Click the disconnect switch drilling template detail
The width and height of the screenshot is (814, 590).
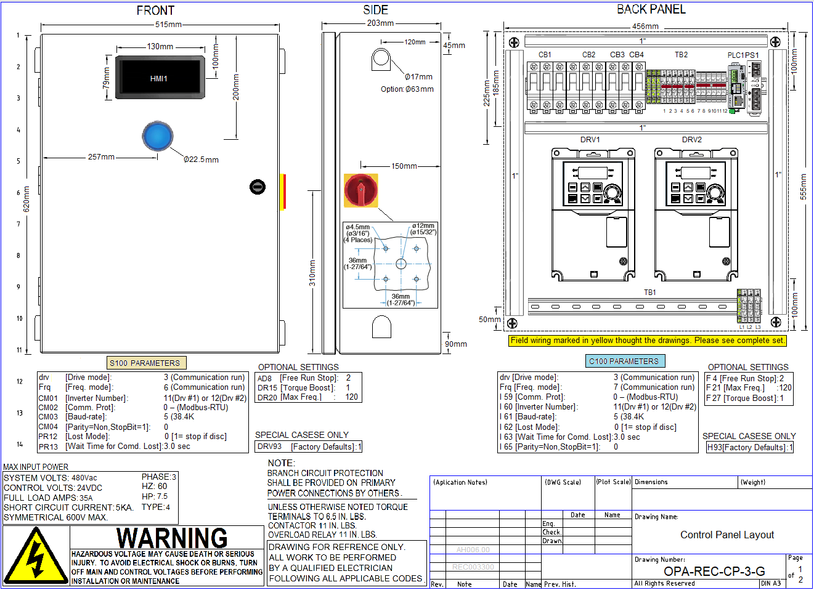click(x=390, y=265)
